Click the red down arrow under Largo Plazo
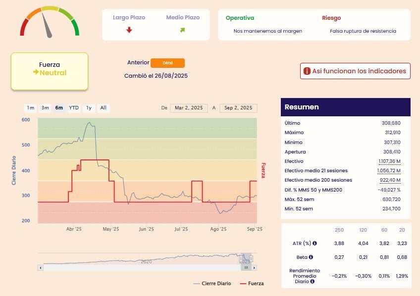The height and width of the screenshot is (296, 420). (x=129, y=30)
